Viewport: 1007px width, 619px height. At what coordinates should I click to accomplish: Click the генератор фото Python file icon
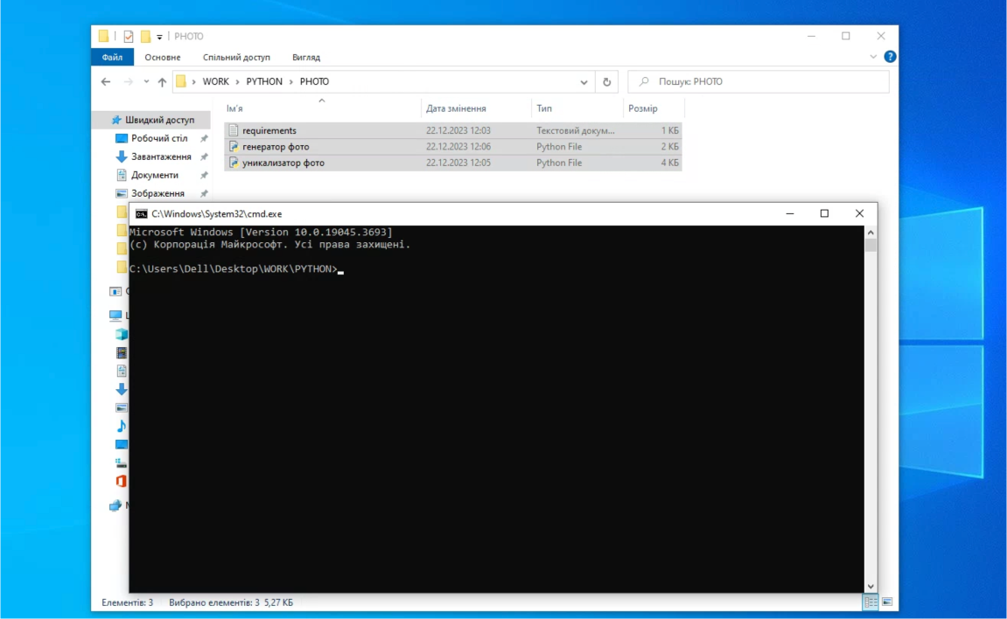[x=233, y=146]
